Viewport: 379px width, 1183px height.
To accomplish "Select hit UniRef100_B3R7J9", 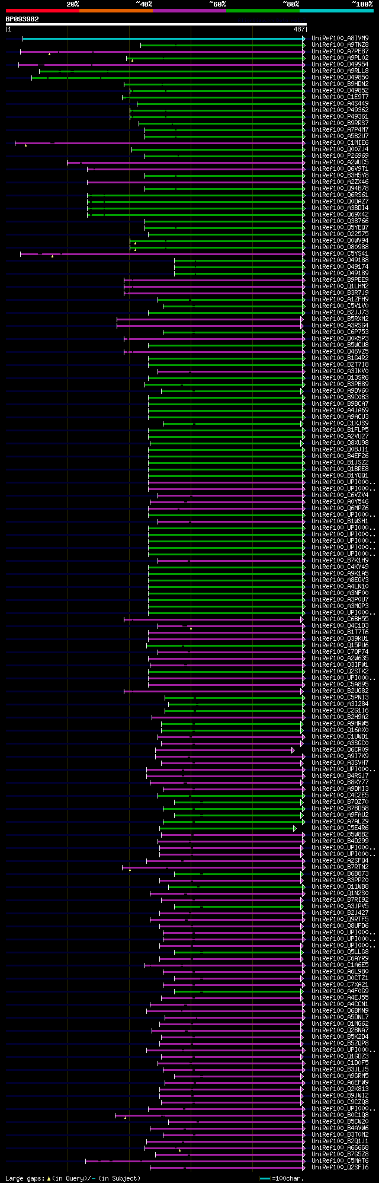I will pos(340,293).
